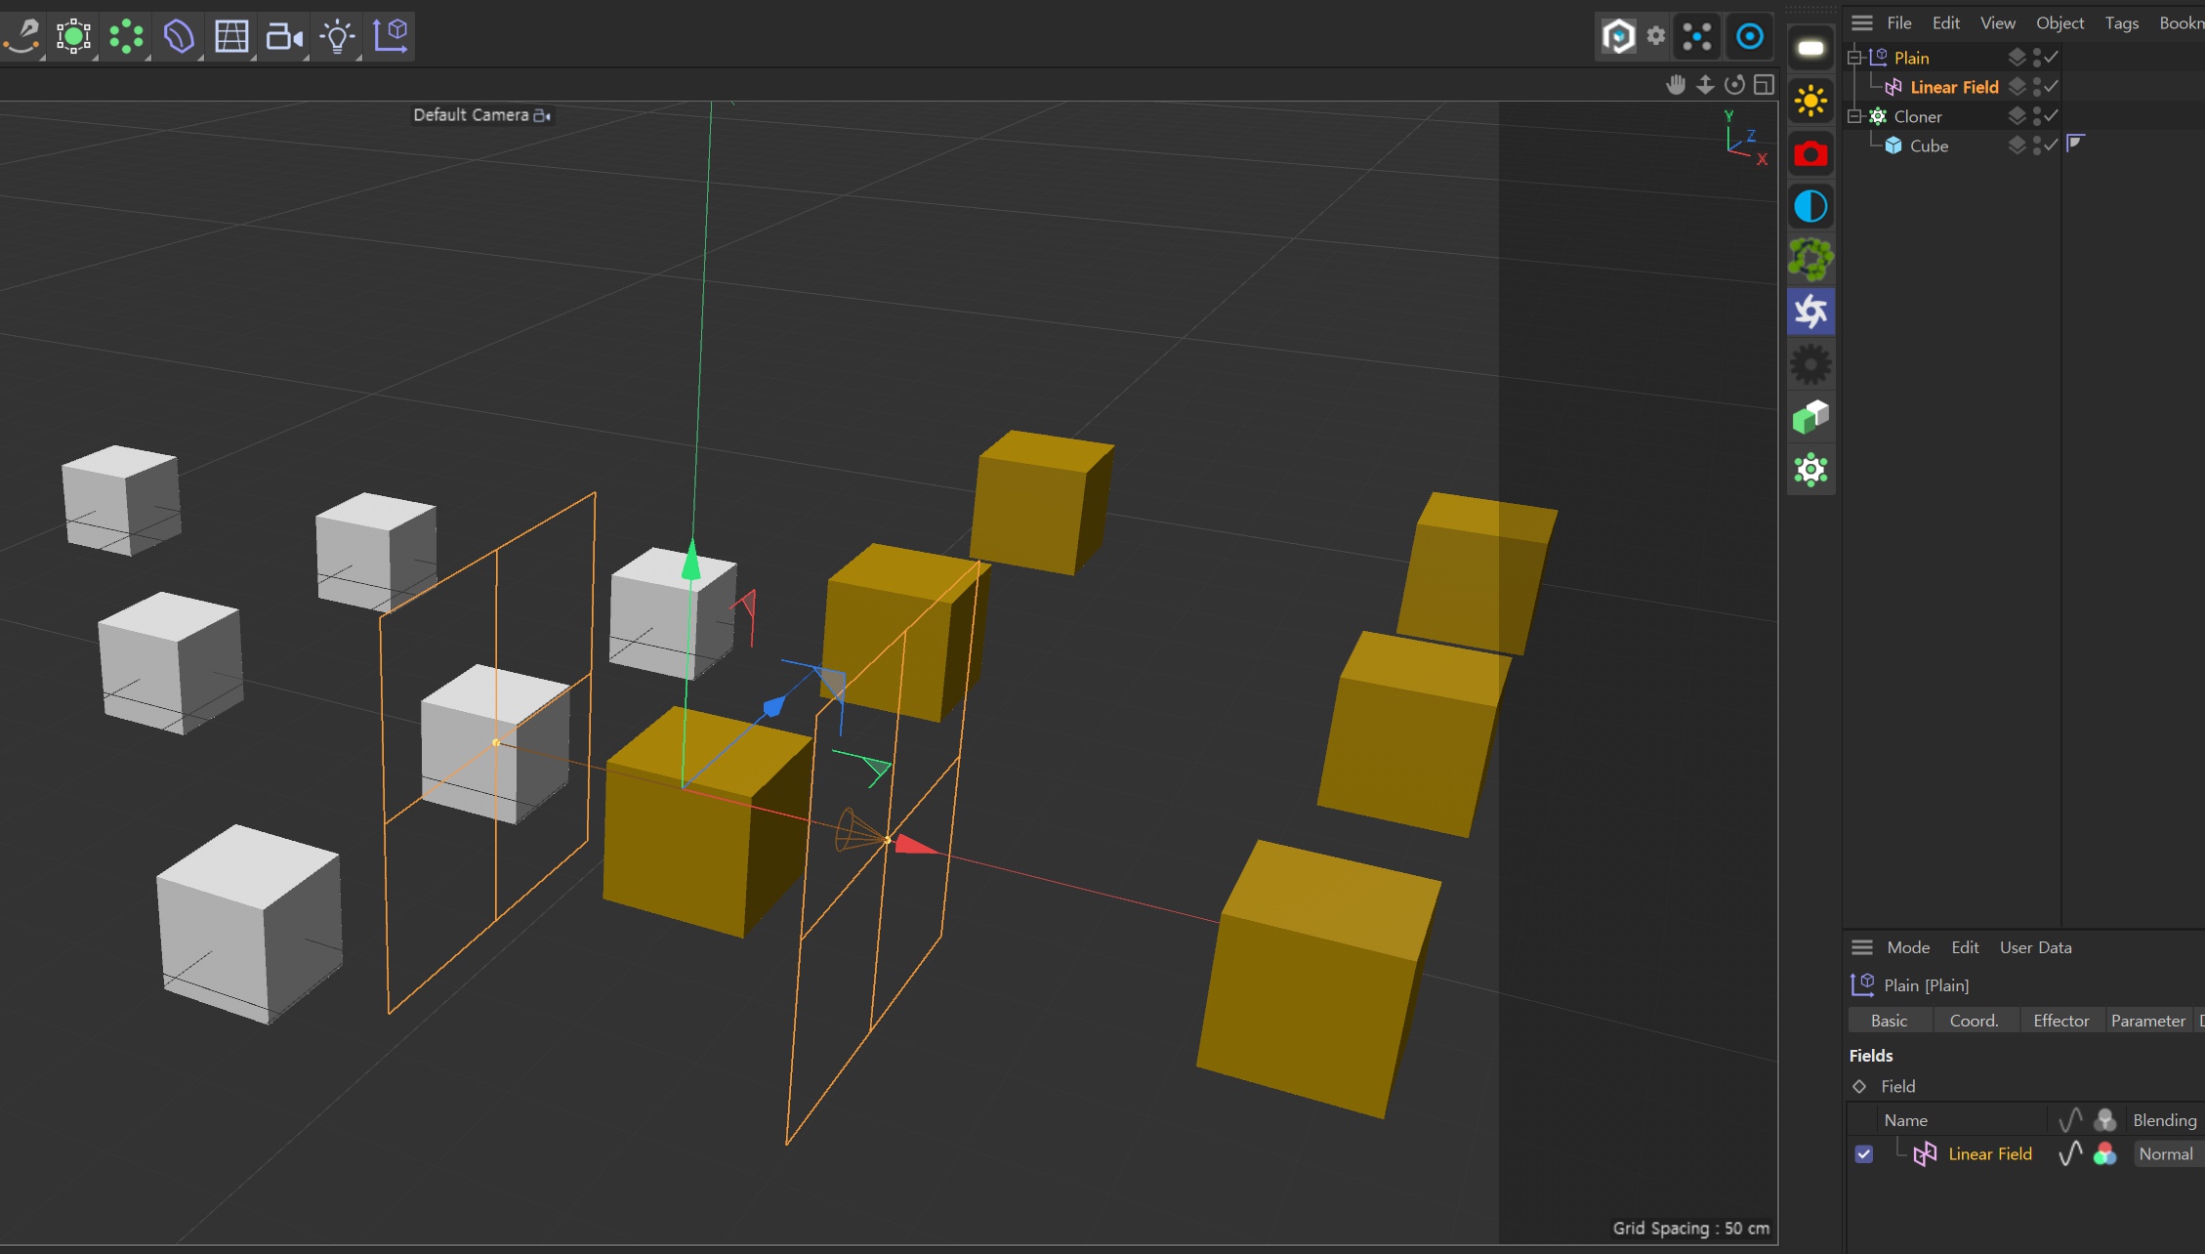Viewport: 2205px width, 1254px height.
Task: Open layer assignment for Cloner
Action: pyautogui.click(x=2017, y=116)
